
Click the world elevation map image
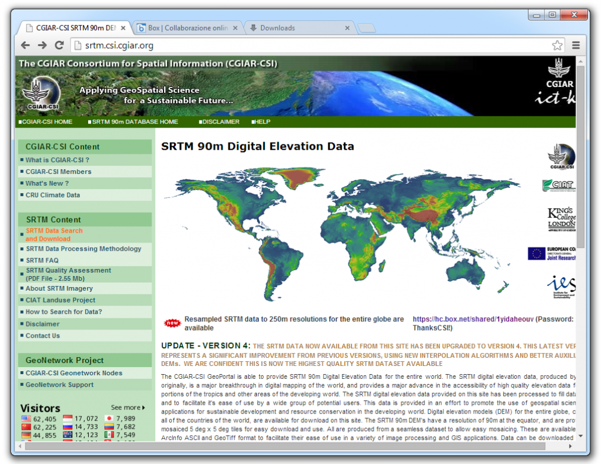[342, 234]
